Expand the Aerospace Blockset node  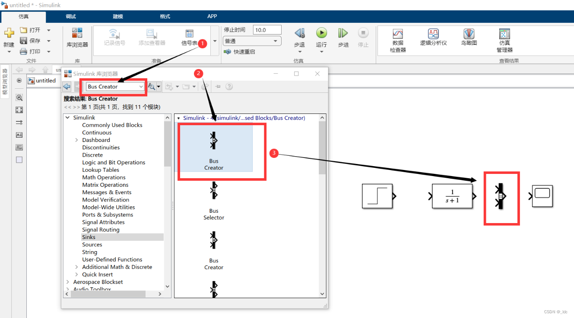(x=67, y=282)
